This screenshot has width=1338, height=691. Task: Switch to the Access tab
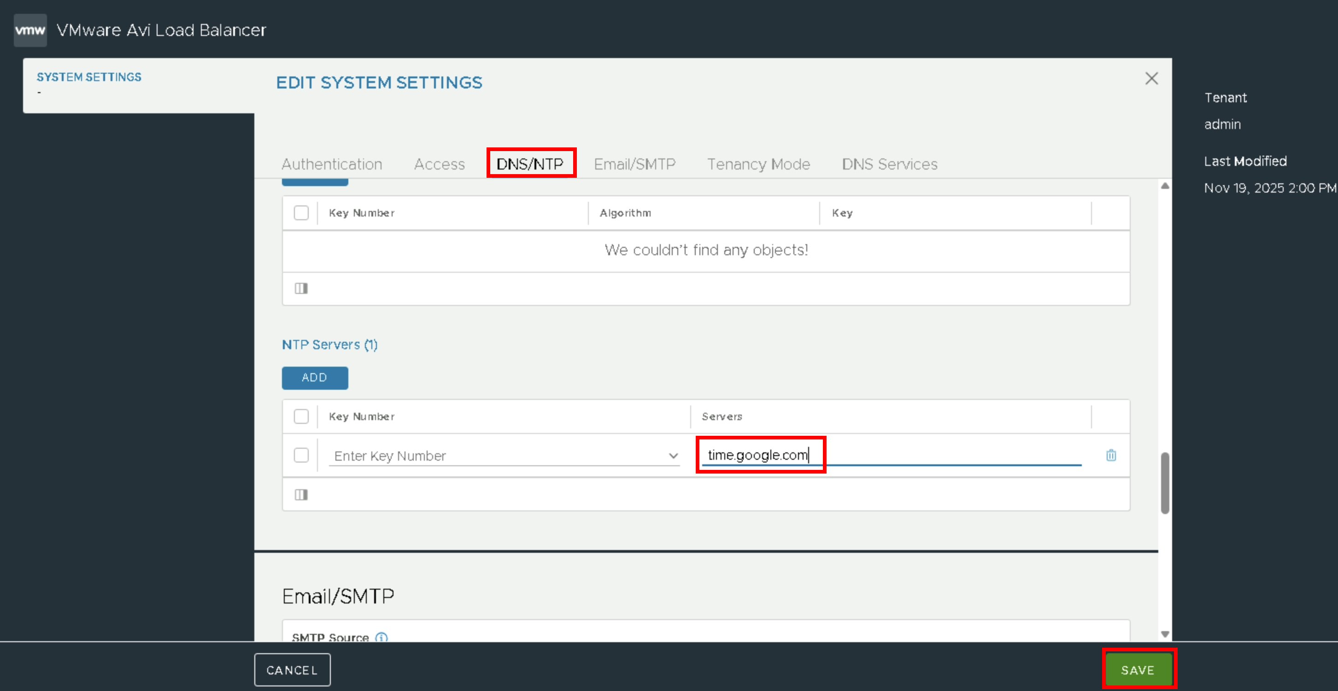(x=440, y=164)
